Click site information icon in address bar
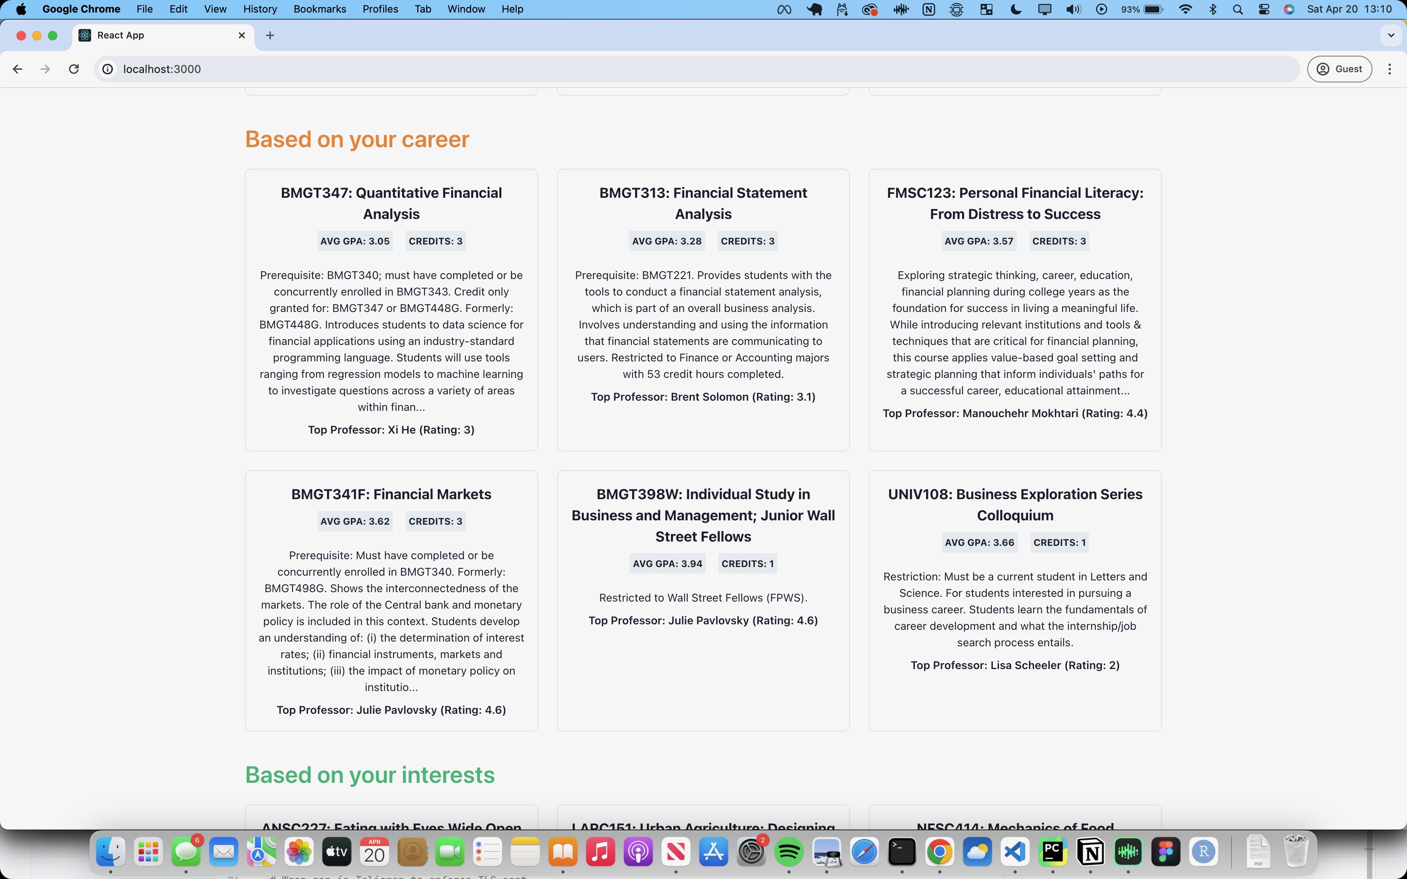 (108, 69)
